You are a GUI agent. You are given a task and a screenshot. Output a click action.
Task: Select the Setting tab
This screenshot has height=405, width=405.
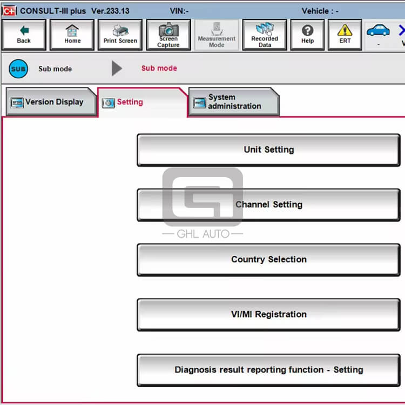coord(143,102)
